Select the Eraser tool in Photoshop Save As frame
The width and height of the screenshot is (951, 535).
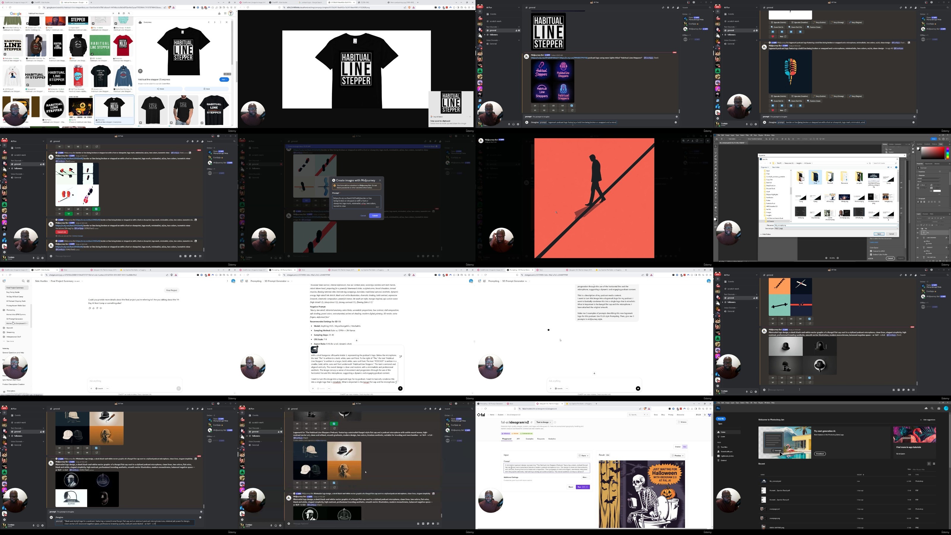[715, 182]
